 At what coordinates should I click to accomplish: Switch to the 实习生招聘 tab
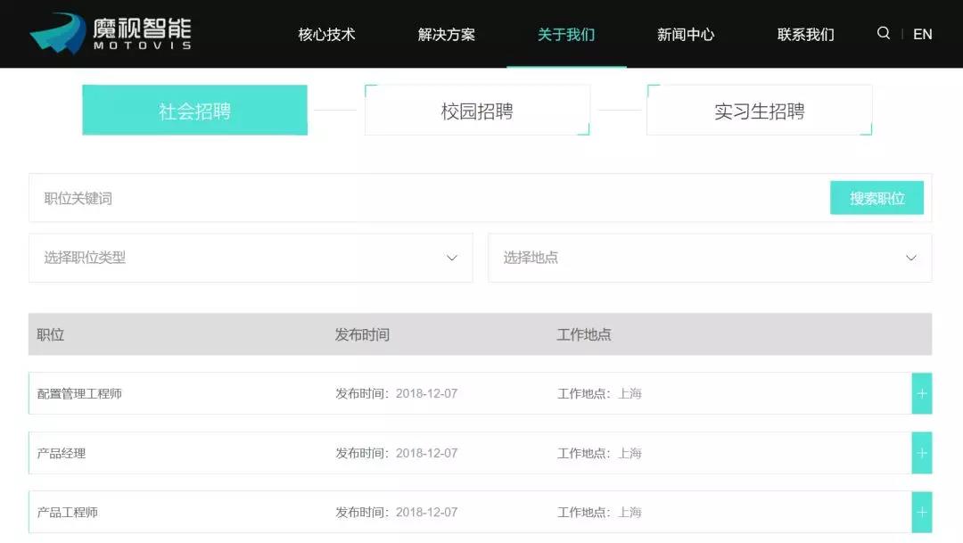coord(759,109)
